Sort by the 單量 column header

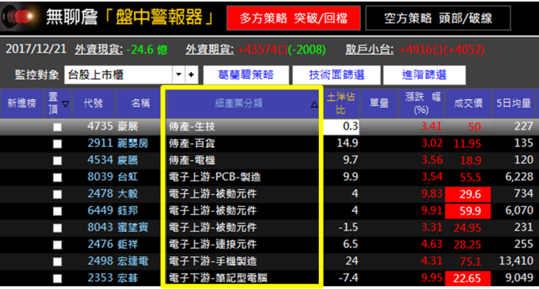click(x=379, y=103)
